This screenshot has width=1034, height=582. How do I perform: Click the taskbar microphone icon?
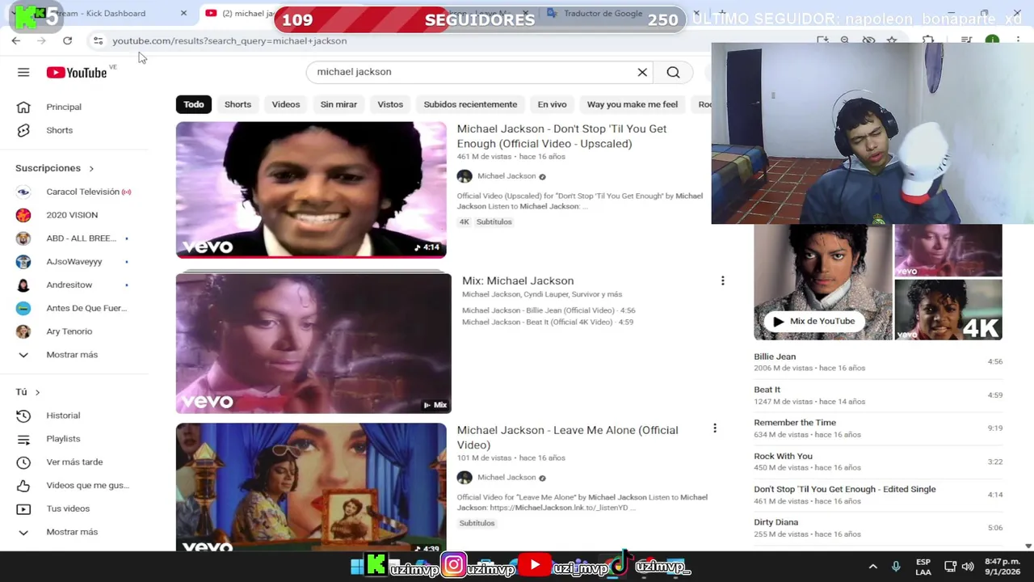[x=895, y=567]
